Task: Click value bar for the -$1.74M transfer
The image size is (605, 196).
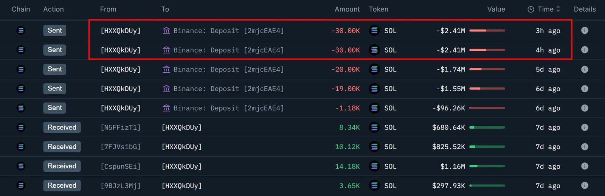Action: [487, 69]
